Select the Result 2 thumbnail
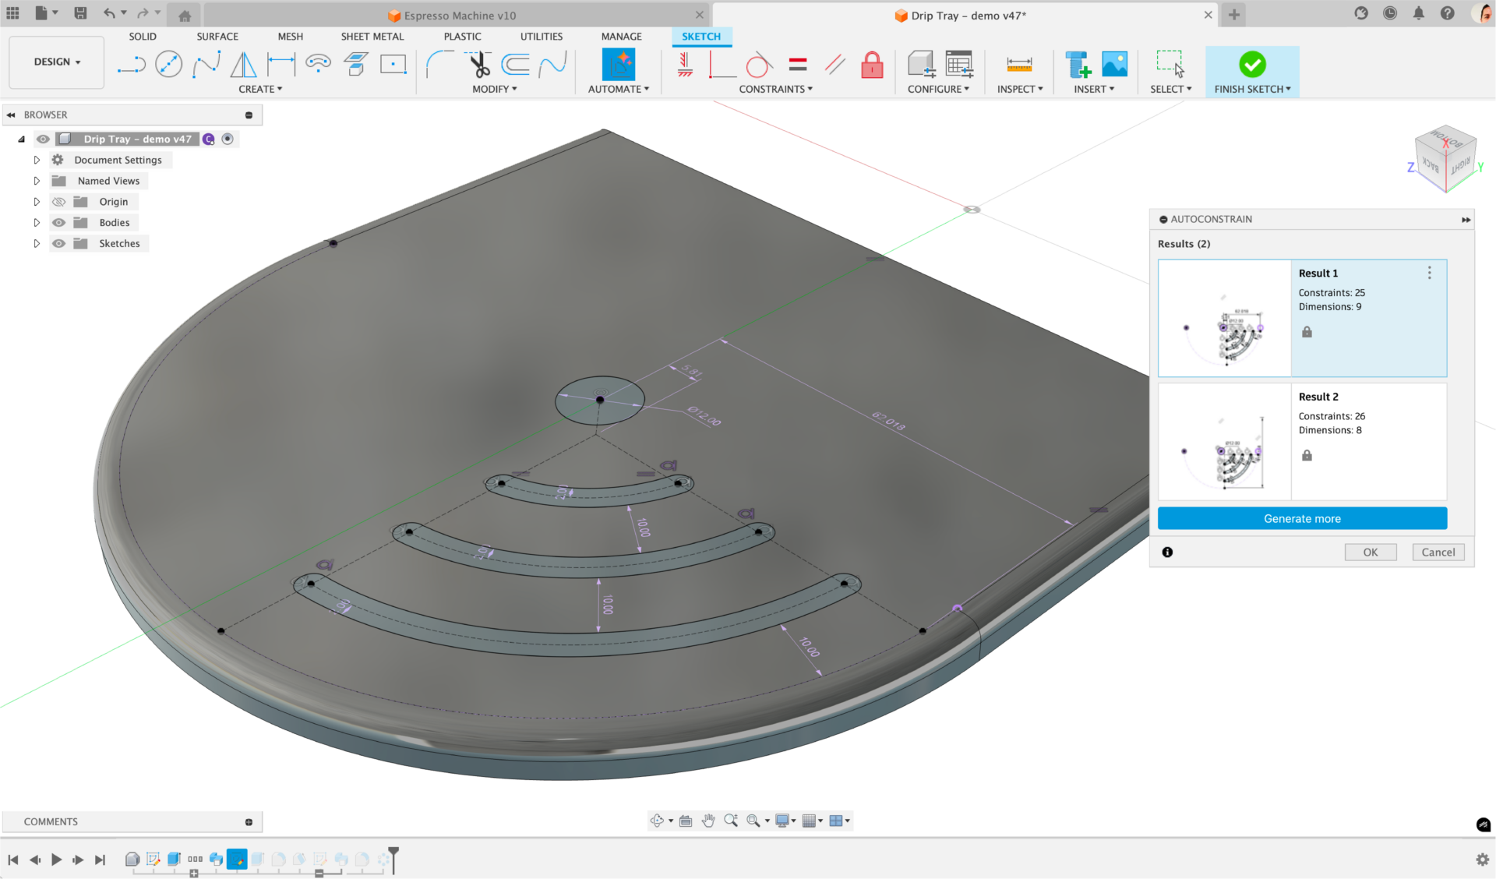The width and height of the screenshot is (1496, 879). (x=1224, y=442)
